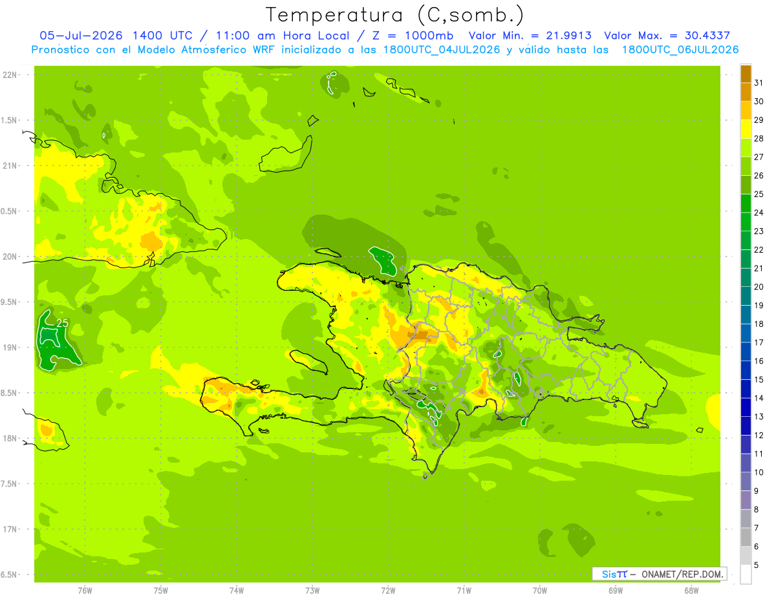Click the '7.5N' latitude label

tap(10, 484)
